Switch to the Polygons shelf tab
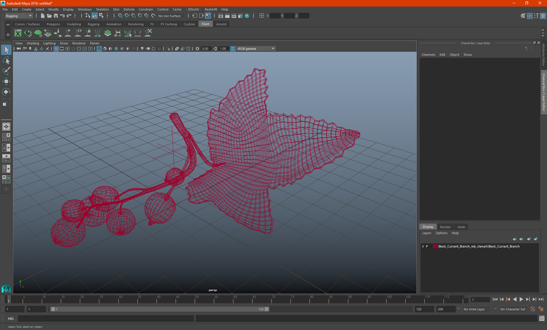Image resolution: width=547 pixels, height=330 pixels. [x=53, y=24]
